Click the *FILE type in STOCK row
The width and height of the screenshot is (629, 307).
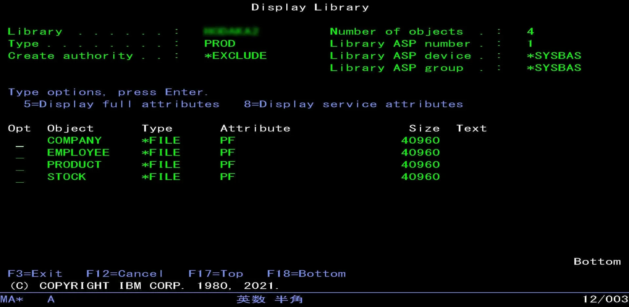[161, 177]
